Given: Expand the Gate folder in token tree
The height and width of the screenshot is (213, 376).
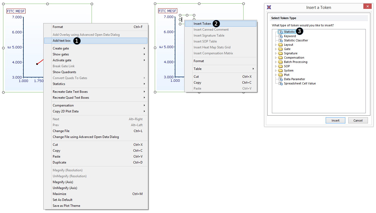Looking at the screenshot, I should click(276, 49).
